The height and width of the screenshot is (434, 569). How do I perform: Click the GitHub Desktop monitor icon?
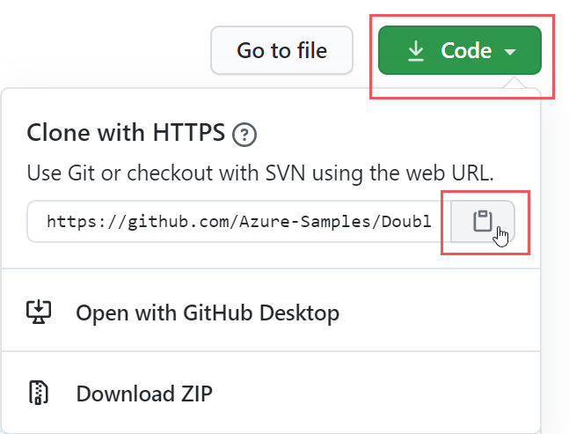(40, 313)
